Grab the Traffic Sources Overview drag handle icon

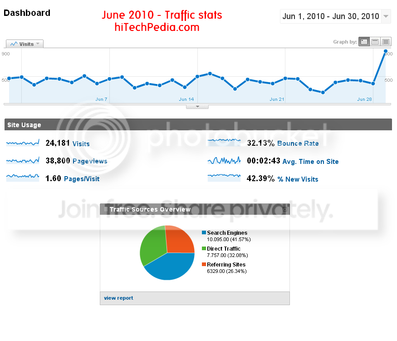coord(106,209)
